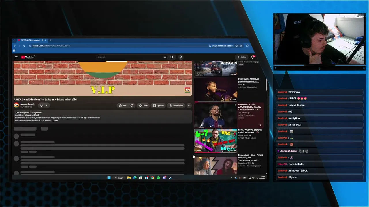Click the 'hol a bakator' chat message
Image resolution: width=369 pixels, height=207 pixels.
(x=319, y=164)
